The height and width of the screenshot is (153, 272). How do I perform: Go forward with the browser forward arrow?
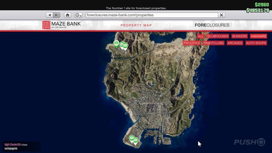point(57,15)
